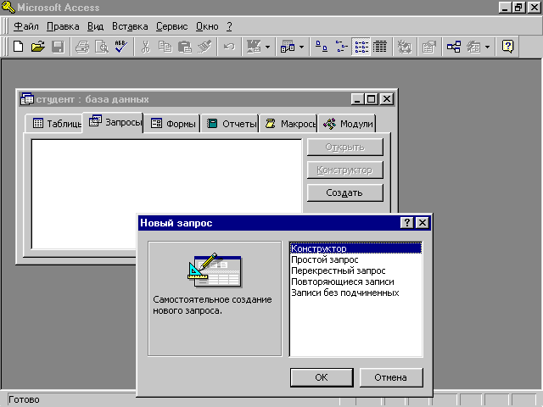Click the Format Painter brush icon
This screenshot has width=543, height=407.
(204, 47)
